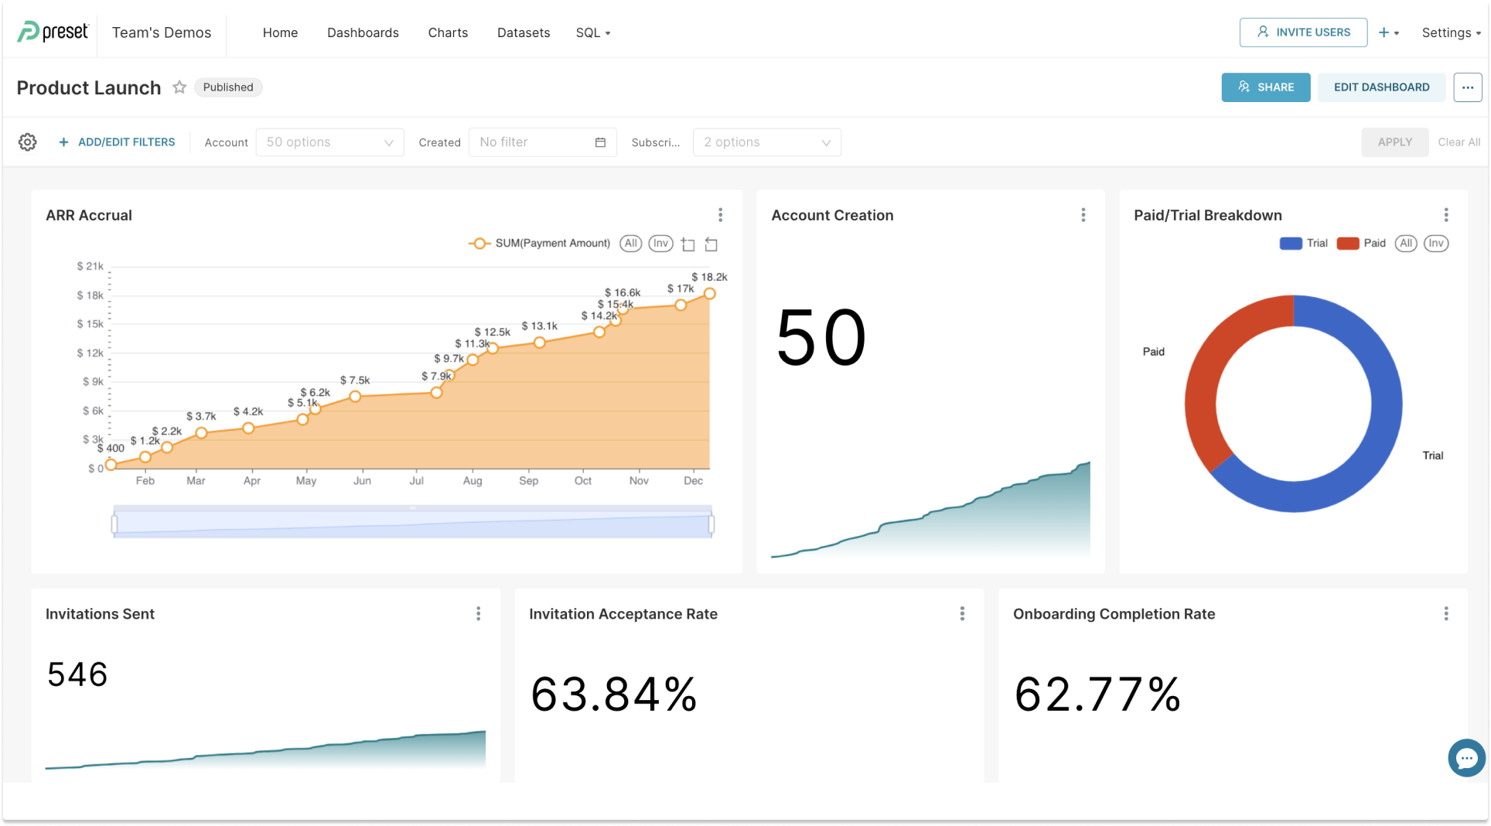
Task: Open the Invitations Sent chart kebab menu
Action: 479,613
